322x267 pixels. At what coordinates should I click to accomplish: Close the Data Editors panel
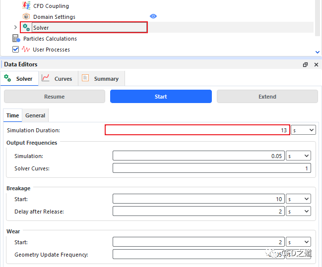coord(316,64)
